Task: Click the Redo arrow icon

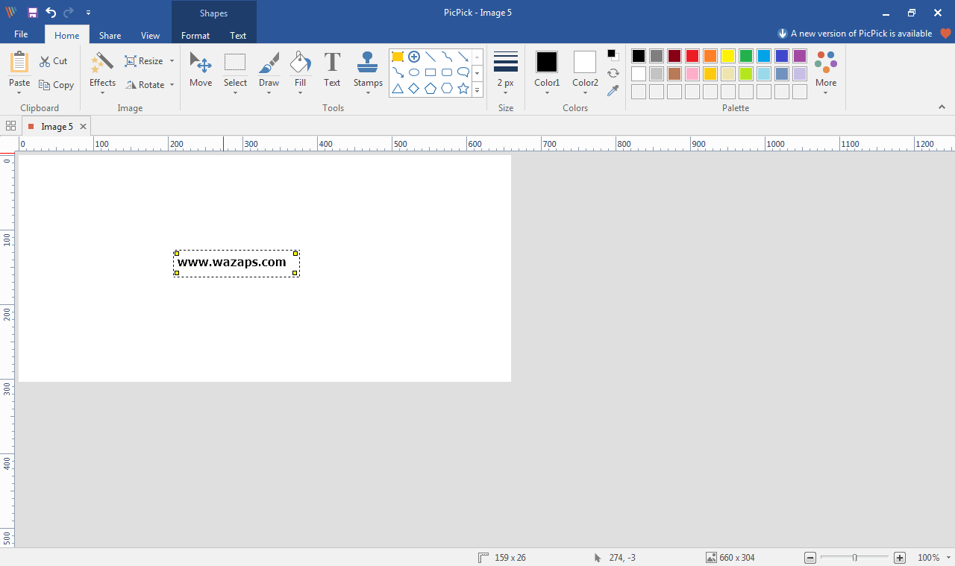Action: (69, 13)
